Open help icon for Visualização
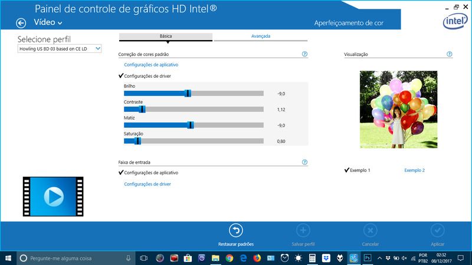472x265 pixels. (x=450, y=54)
